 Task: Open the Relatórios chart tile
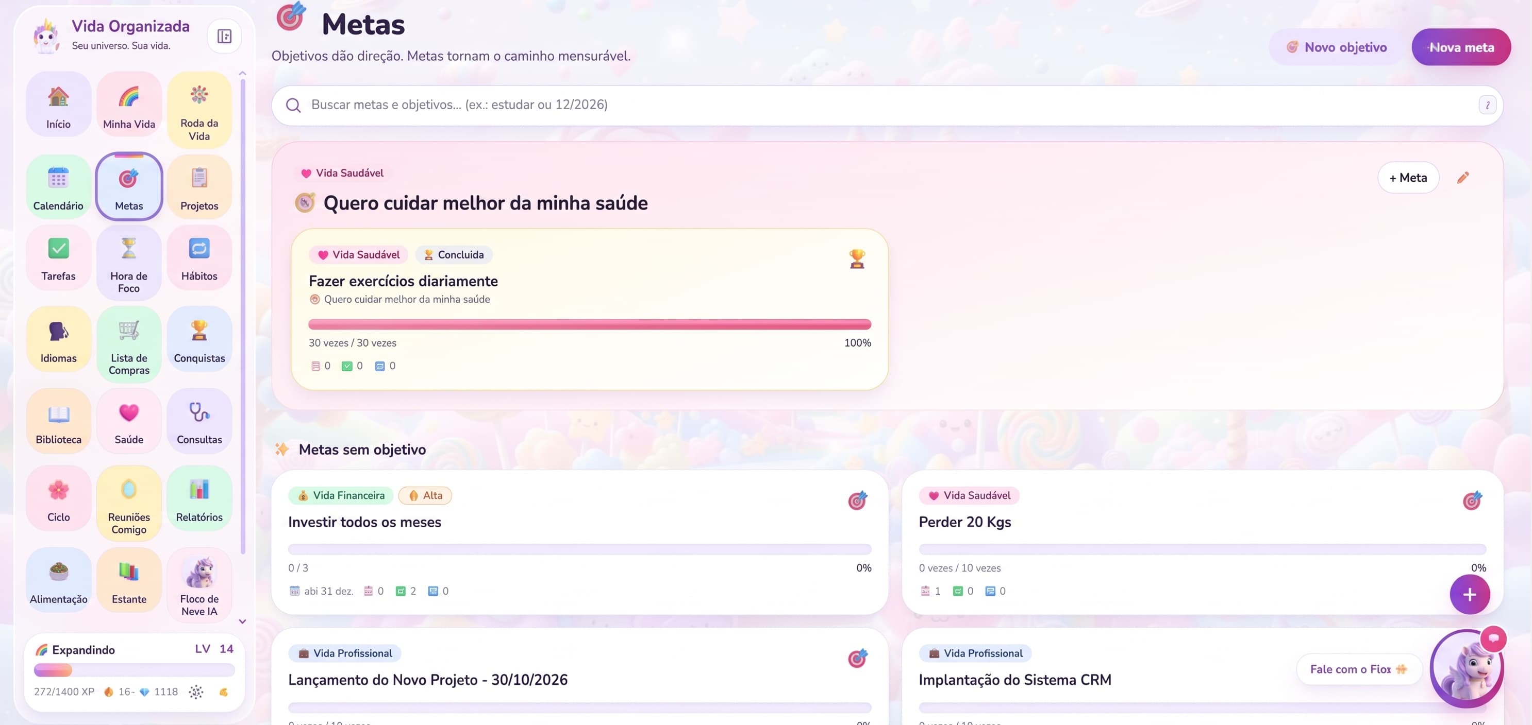(199, 498)
